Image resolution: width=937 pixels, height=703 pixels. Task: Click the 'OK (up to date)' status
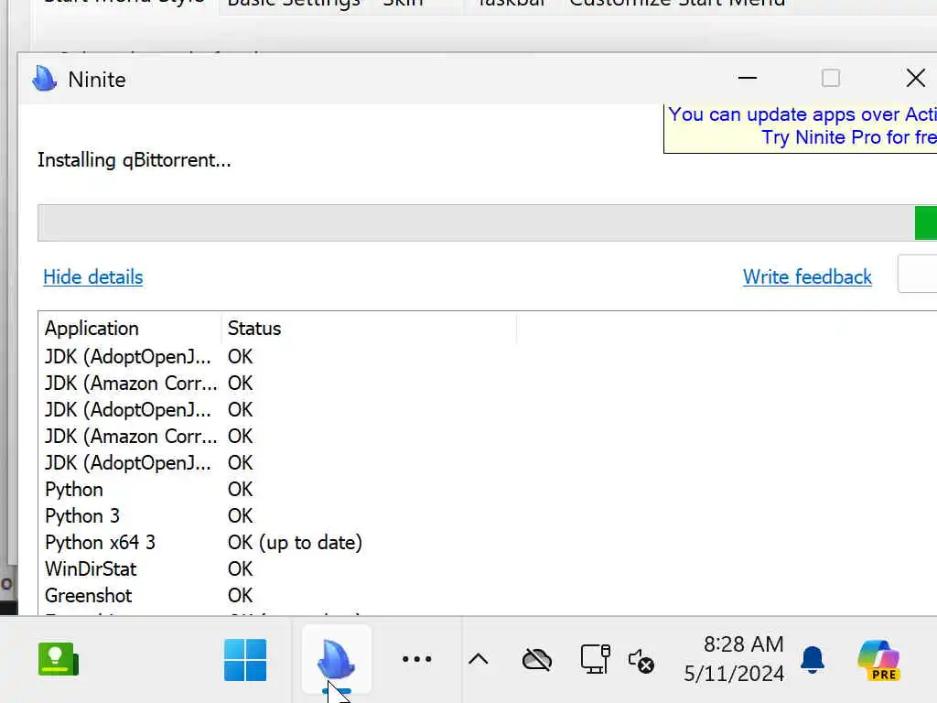[x=295, y=542]
